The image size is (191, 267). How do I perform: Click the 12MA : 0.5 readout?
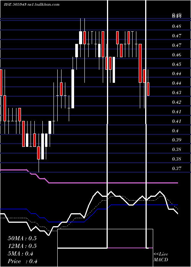coord(22,246)
